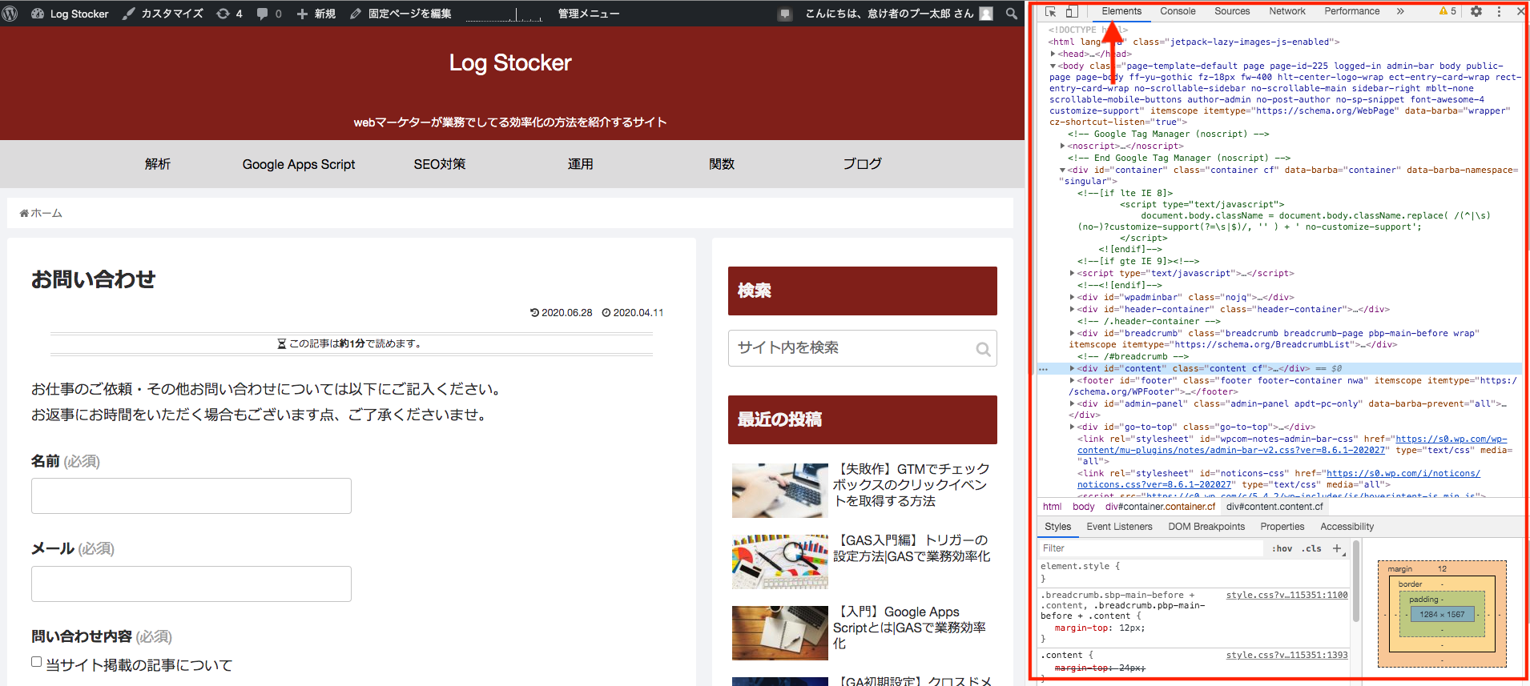Image resolution: width=1530 pixels, height=686 pixels.
Task: Select body in the DOM breadcrumb trail
Action: 1084,507
